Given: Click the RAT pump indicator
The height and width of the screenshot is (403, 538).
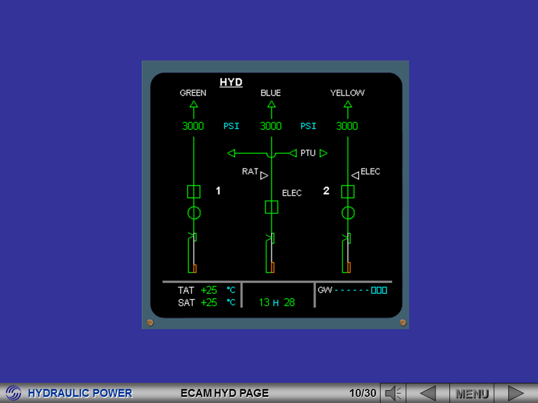Looking at the screenshot, I should coord(262,175).
